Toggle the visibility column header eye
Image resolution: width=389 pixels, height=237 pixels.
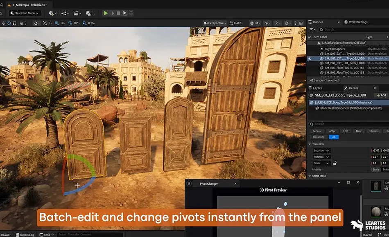click(x=310, y=37)
